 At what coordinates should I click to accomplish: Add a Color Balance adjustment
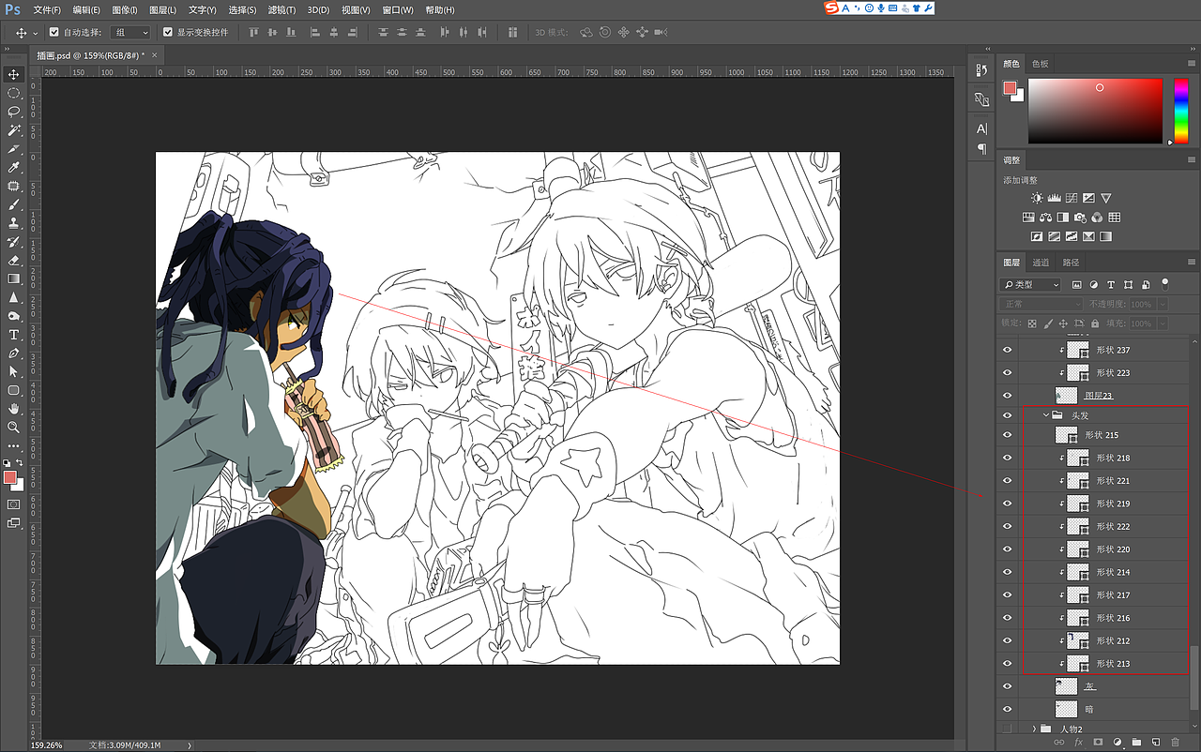click(1045, 218)
